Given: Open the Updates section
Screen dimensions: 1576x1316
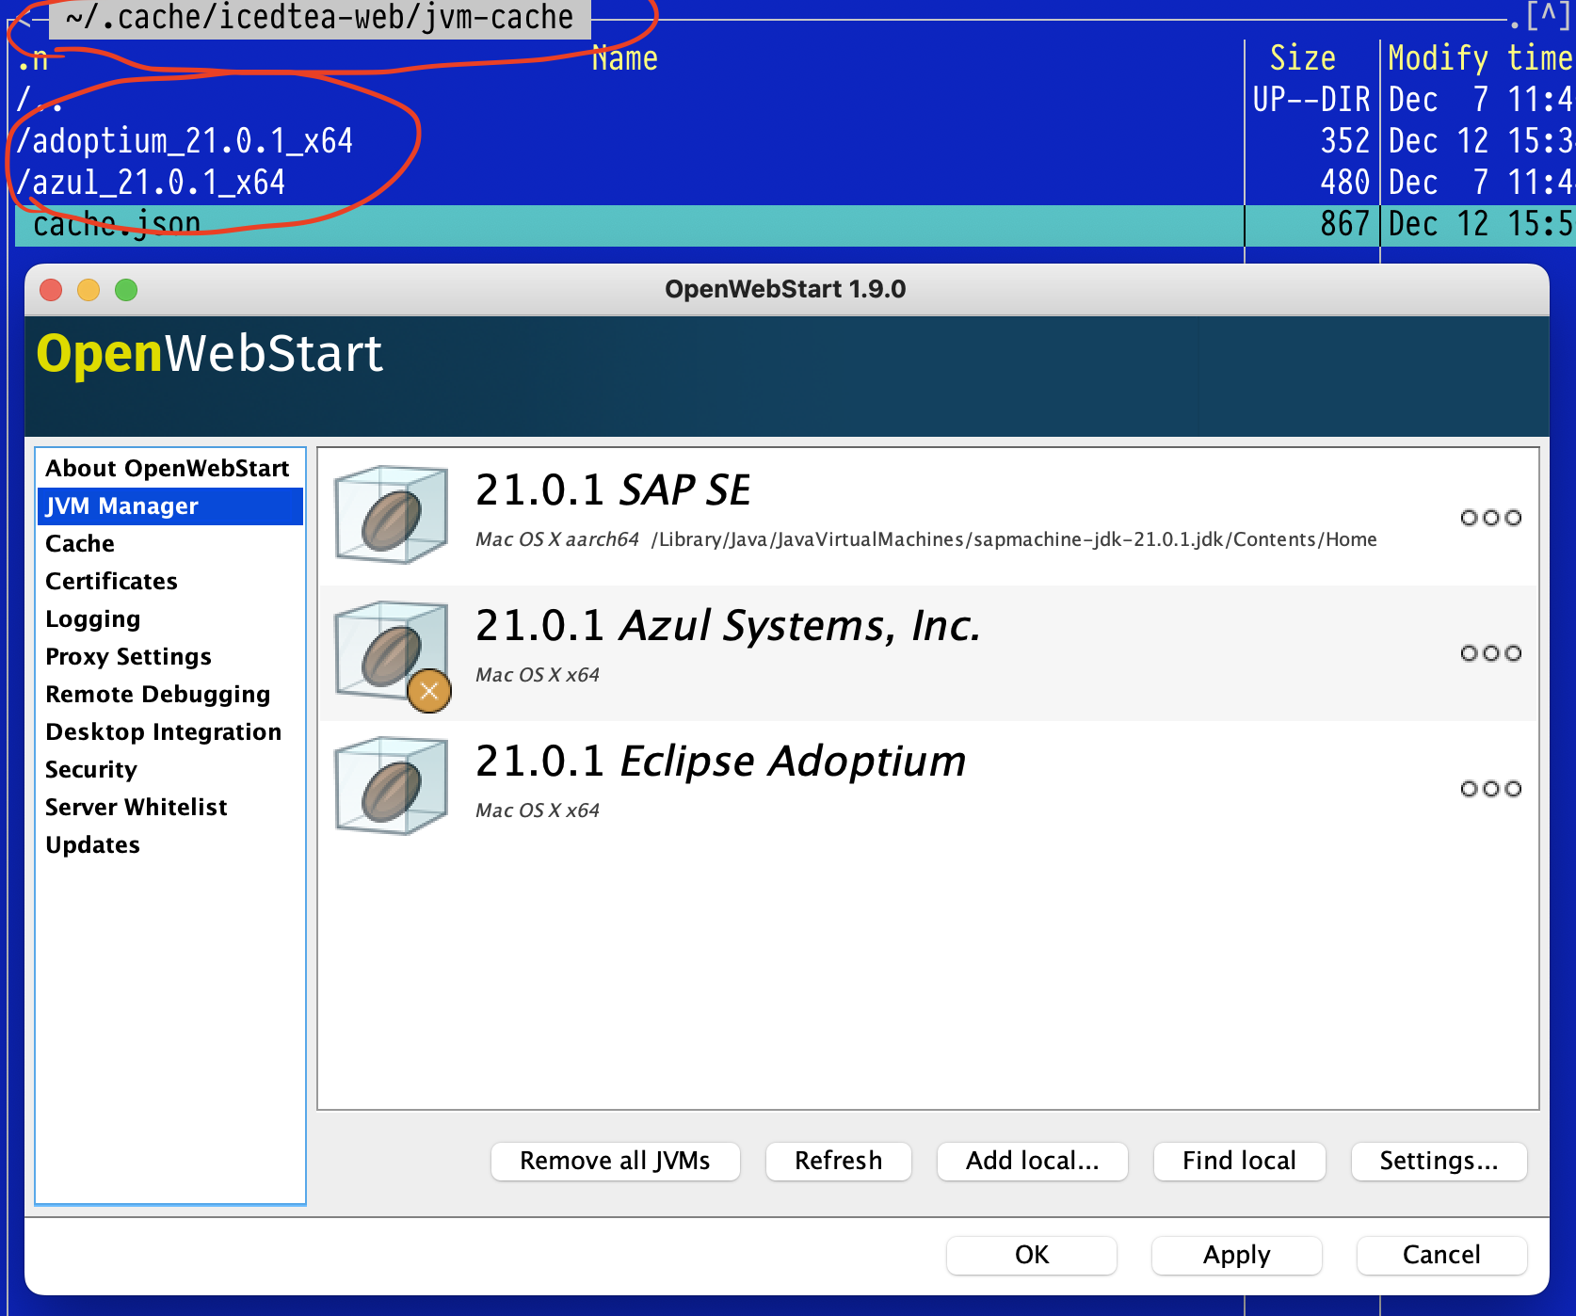Looking at the screenshot, I should [x=169, y=845].
